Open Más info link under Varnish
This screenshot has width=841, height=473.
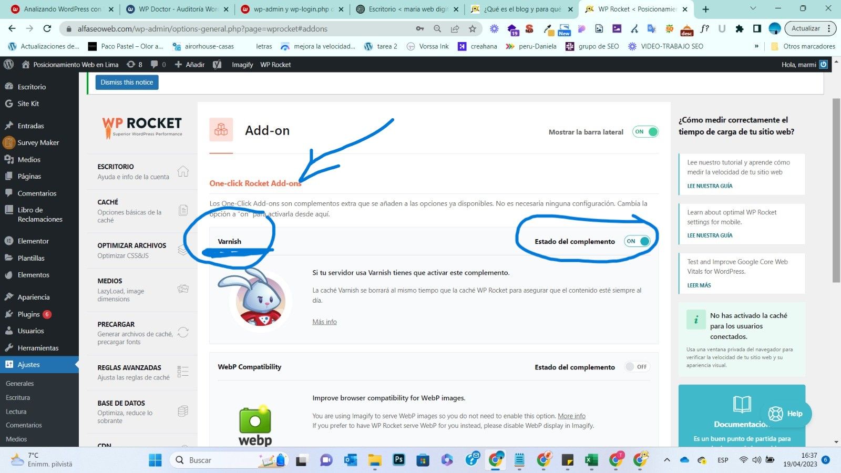click(324, 322)
